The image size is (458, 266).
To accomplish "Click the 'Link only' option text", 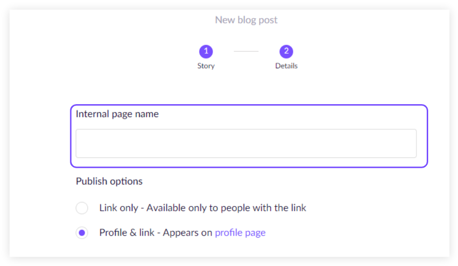I will (x=118, y=208).
